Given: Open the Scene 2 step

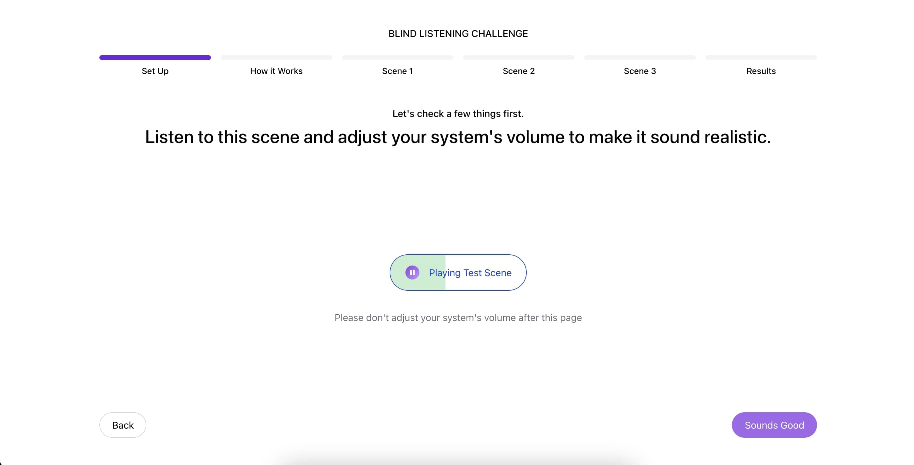Looking at the screenshot, I should 519,71.
